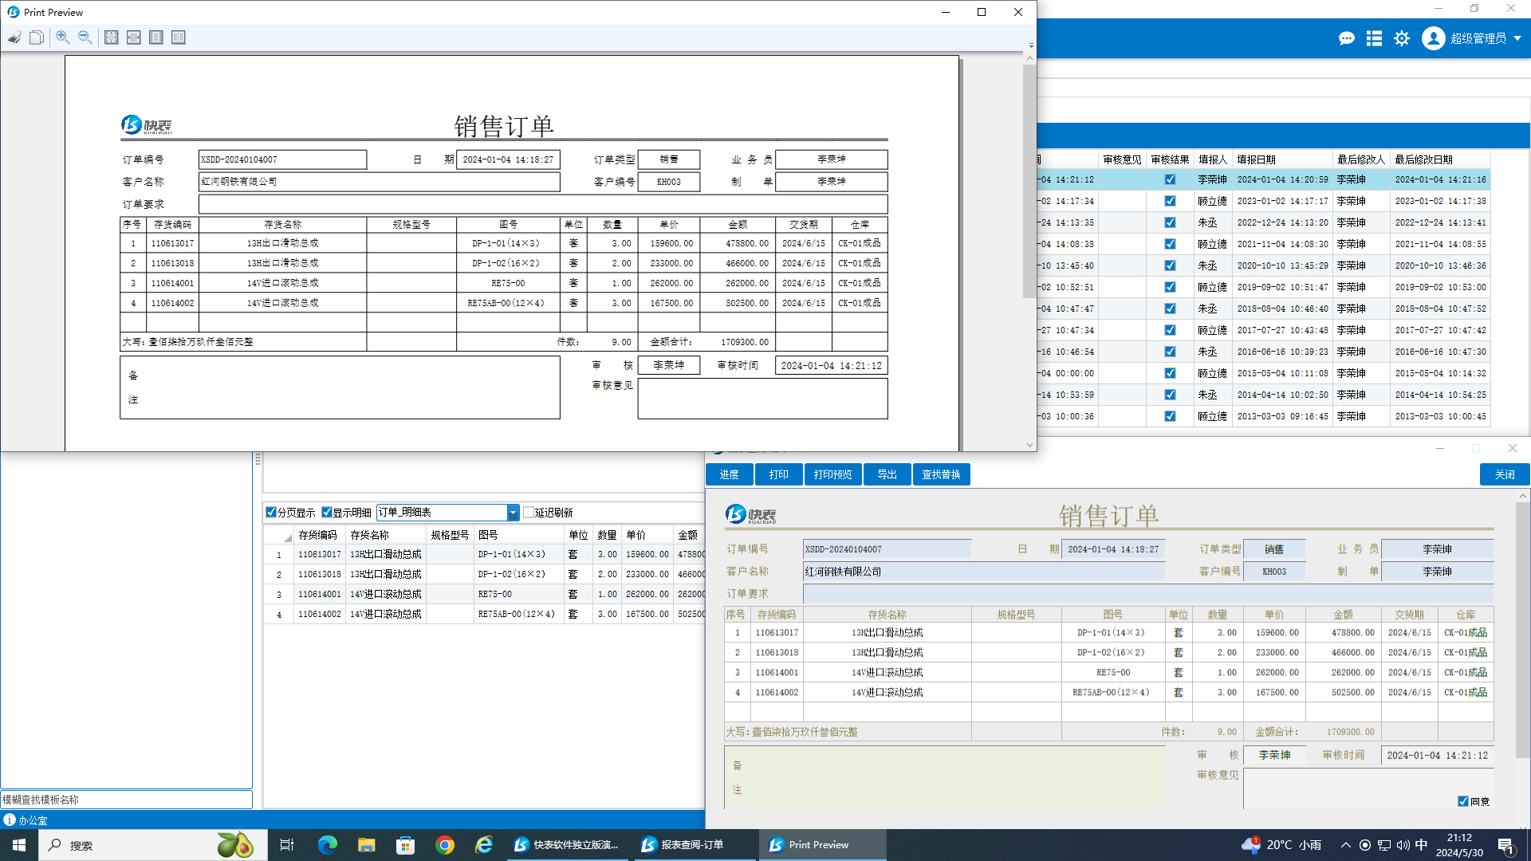Click the 导出 button
Image resolution: width=1531 pixels, height=861 pixels.
click(x=887, y=474)
